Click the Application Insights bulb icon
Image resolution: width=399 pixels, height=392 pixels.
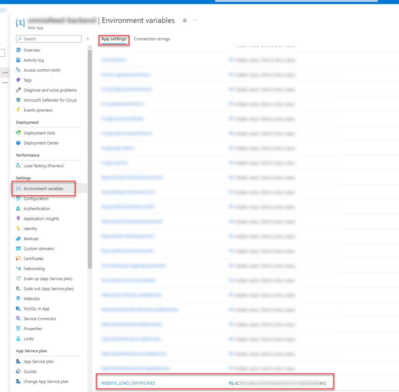coord(18,219)
